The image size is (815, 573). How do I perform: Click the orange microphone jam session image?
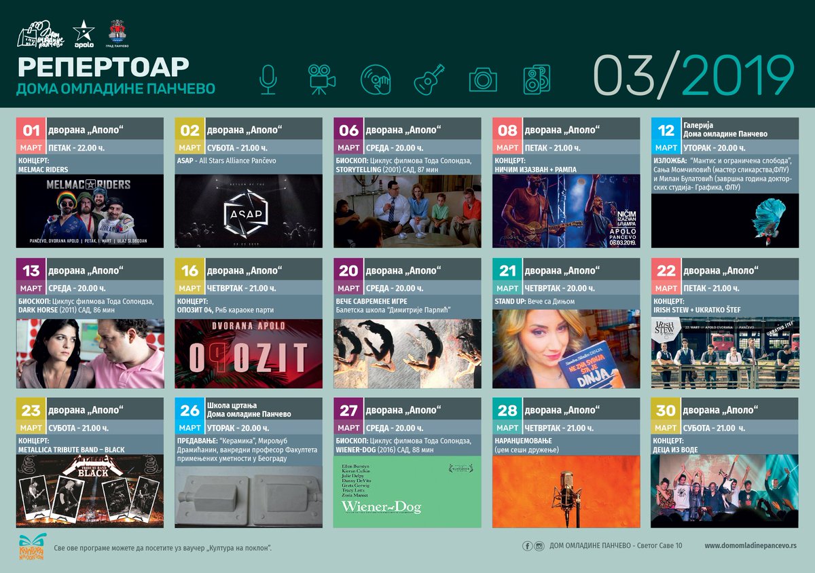(x=566, y=492)
